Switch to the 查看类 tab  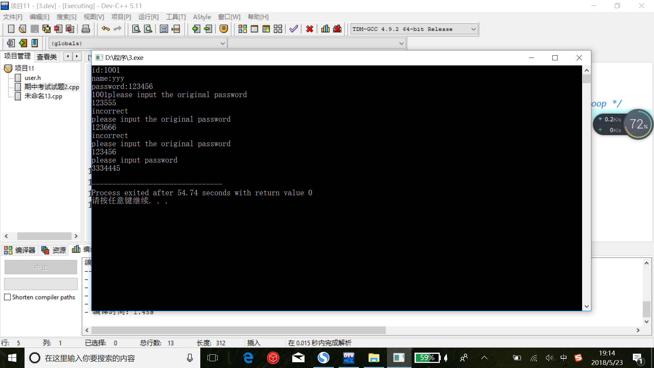tap(47, 57)
